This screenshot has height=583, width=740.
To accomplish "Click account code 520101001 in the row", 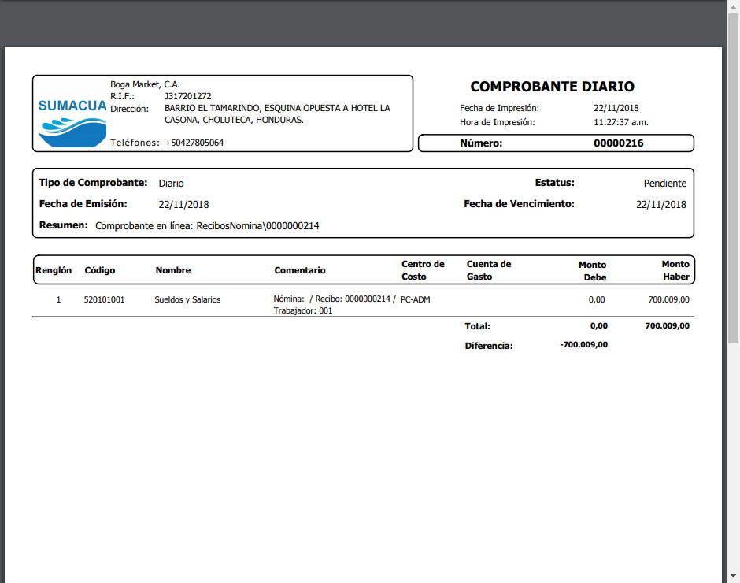I will coord(104,300).
